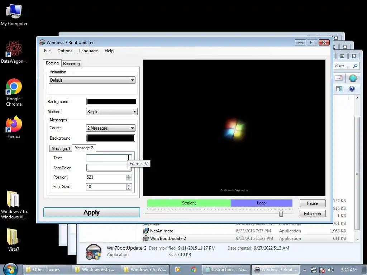The image size is (367, 275).
Task: Open the Options menu
Action: point(65,51)
